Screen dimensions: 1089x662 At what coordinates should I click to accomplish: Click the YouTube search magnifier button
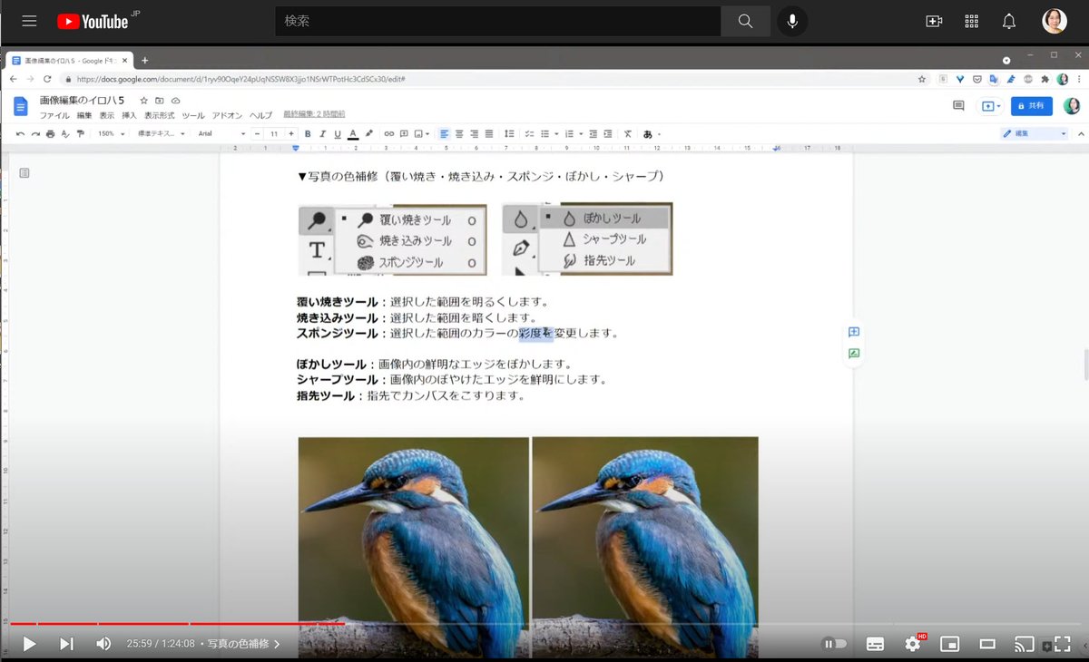(x=746, y=21)
